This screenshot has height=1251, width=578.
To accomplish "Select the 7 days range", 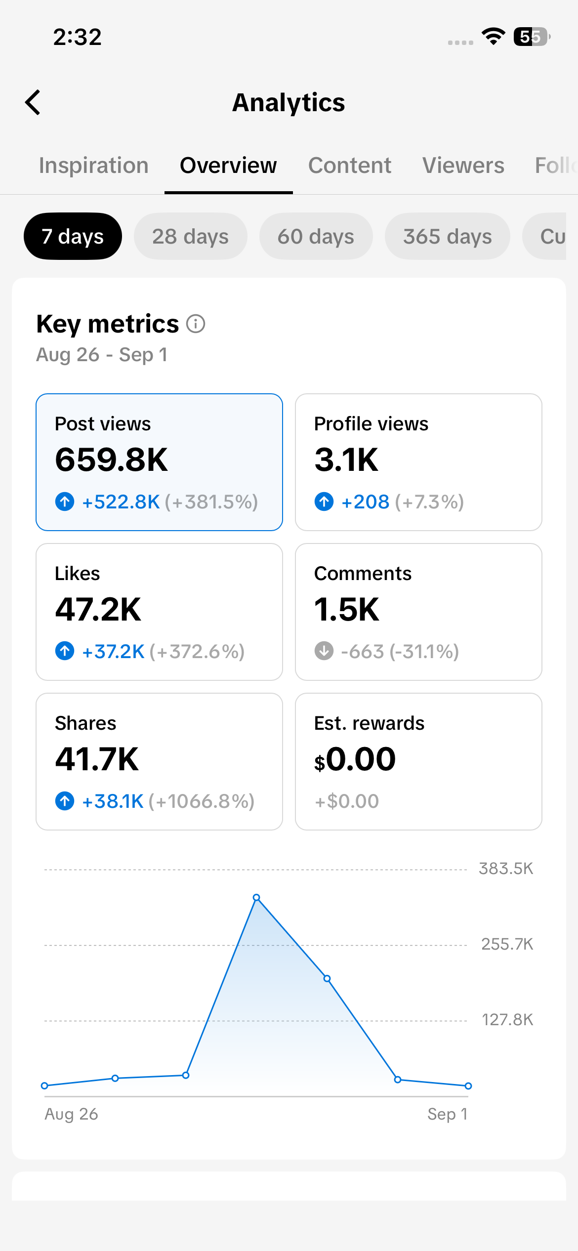I will pos(73,236).
